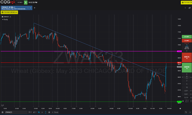Click the green 661'0 price line marker
Viewport: 192px width, 115px height.
tap(179, 102)
